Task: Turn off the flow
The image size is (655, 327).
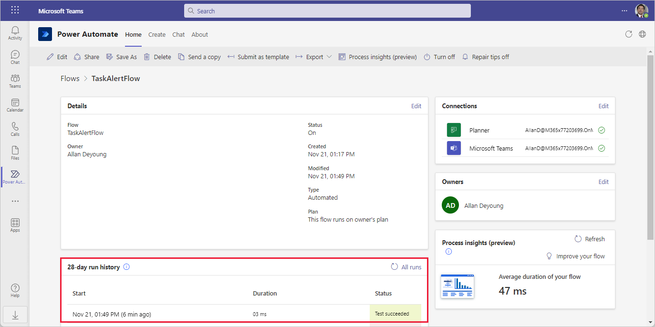Action: point(439,57)
